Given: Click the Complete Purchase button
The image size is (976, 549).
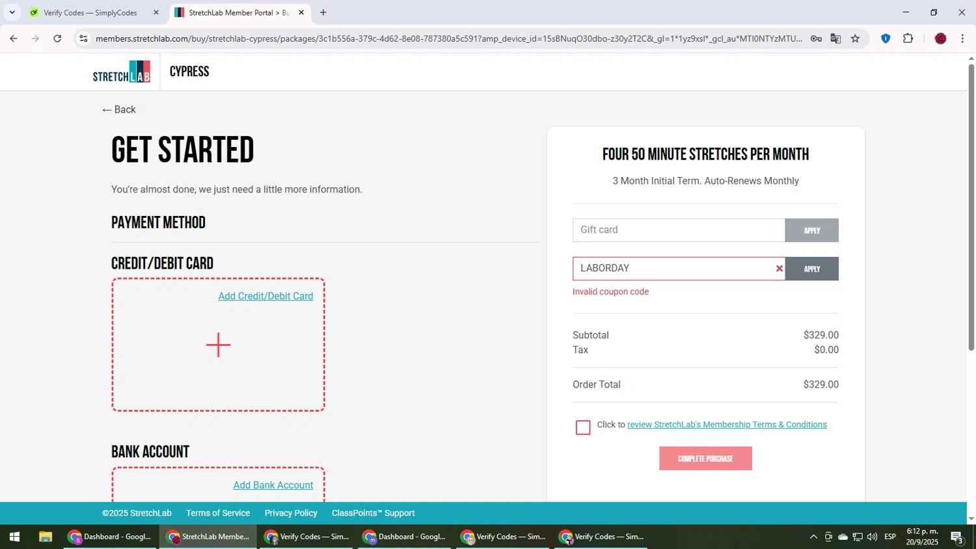Looking at the screenshot, I should click(x=705, y=459).
